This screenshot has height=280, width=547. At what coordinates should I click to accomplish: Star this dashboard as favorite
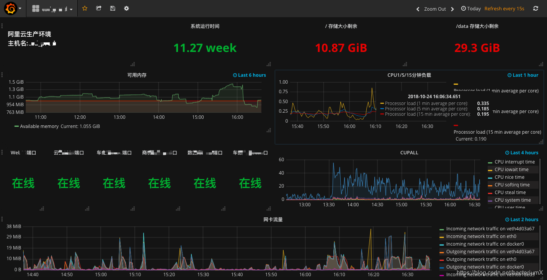pos(85,8)
